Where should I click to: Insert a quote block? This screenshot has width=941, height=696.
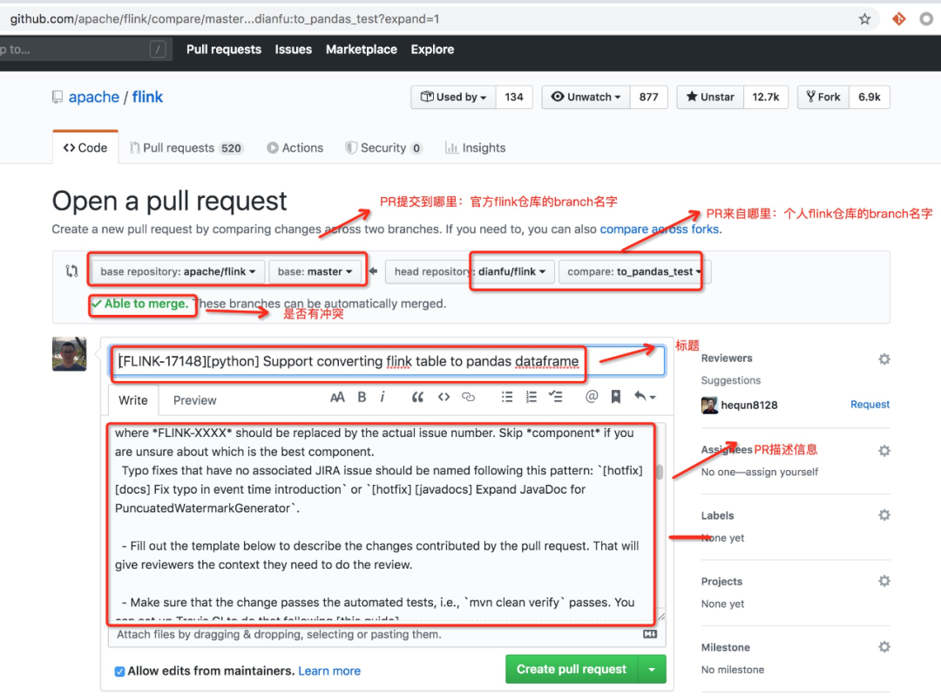click(x=417, y=397)
